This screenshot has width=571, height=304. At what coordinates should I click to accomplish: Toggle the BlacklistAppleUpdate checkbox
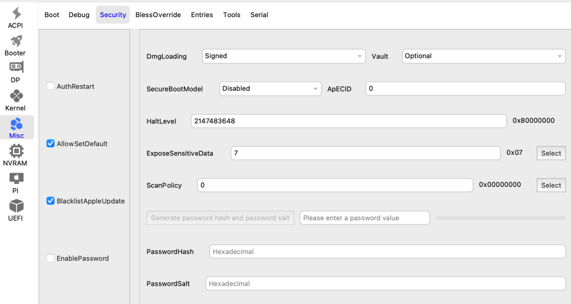[50, 201]
